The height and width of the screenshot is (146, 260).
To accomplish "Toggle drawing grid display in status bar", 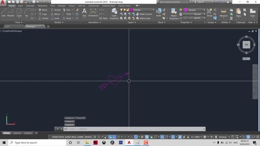I will point(95,137).
